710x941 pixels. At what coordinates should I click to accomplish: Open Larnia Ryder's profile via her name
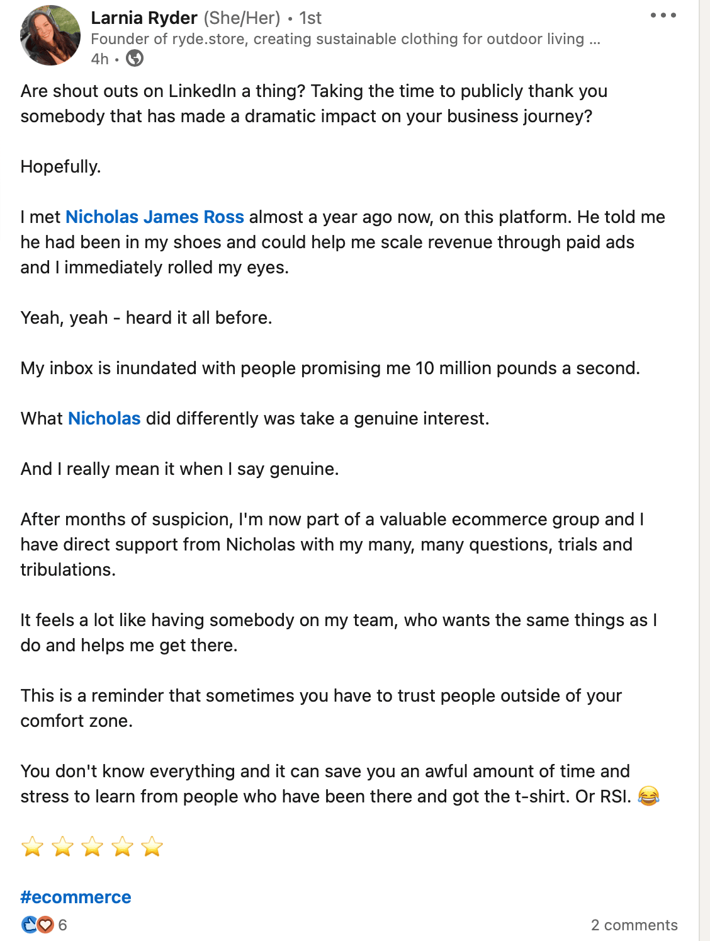click(144, 18)
